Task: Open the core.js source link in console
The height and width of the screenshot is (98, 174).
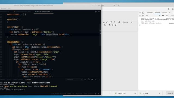Action: click(170, 18)
